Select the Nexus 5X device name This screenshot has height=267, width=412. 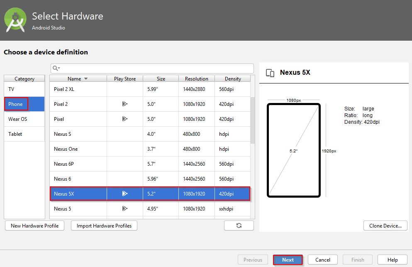[x=64, y=194]
